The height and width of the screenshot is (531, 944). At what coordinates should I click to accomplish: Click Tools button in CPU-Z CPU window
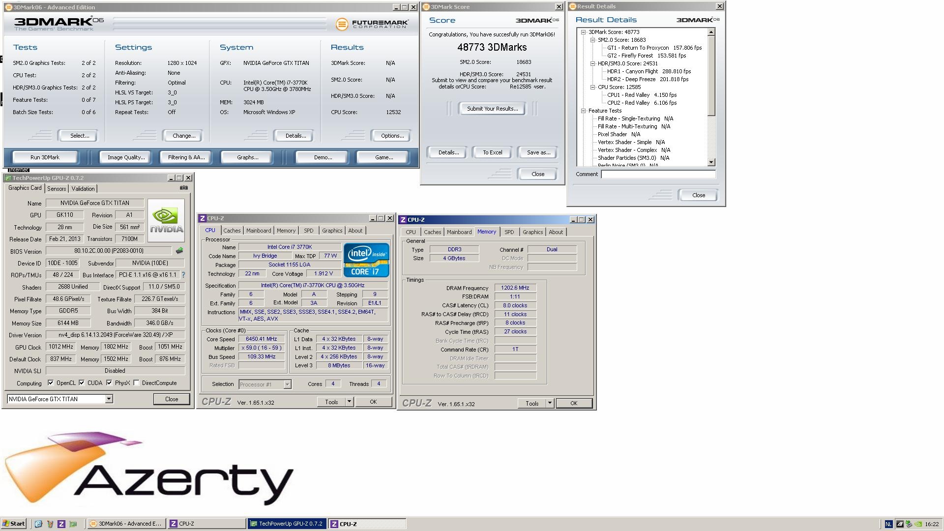tap(331, 402)
